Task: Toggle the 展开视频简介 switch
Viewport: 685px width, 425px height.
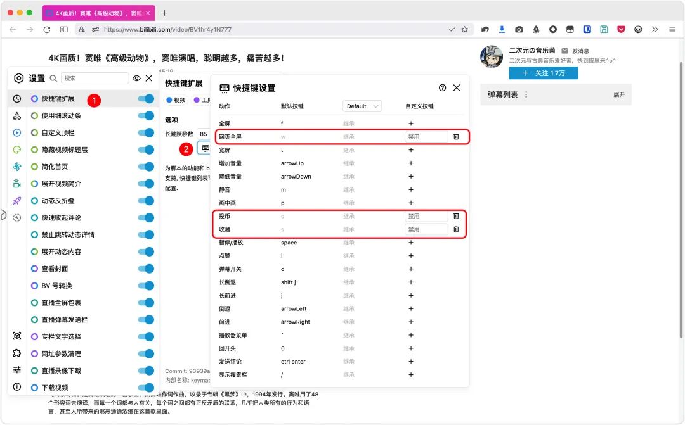Action: [x=146, y=184]
